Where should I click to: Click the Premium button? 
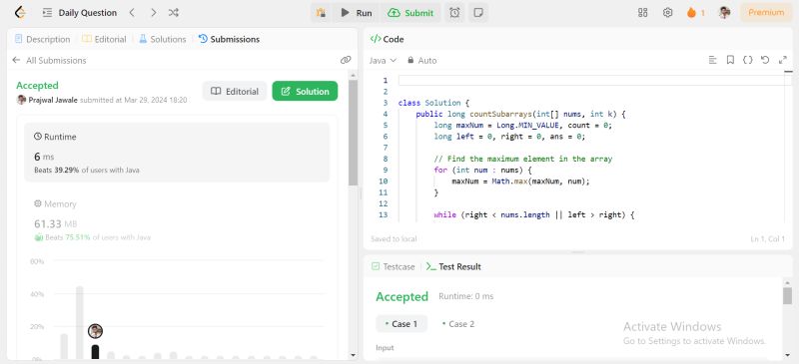(766, 13)
